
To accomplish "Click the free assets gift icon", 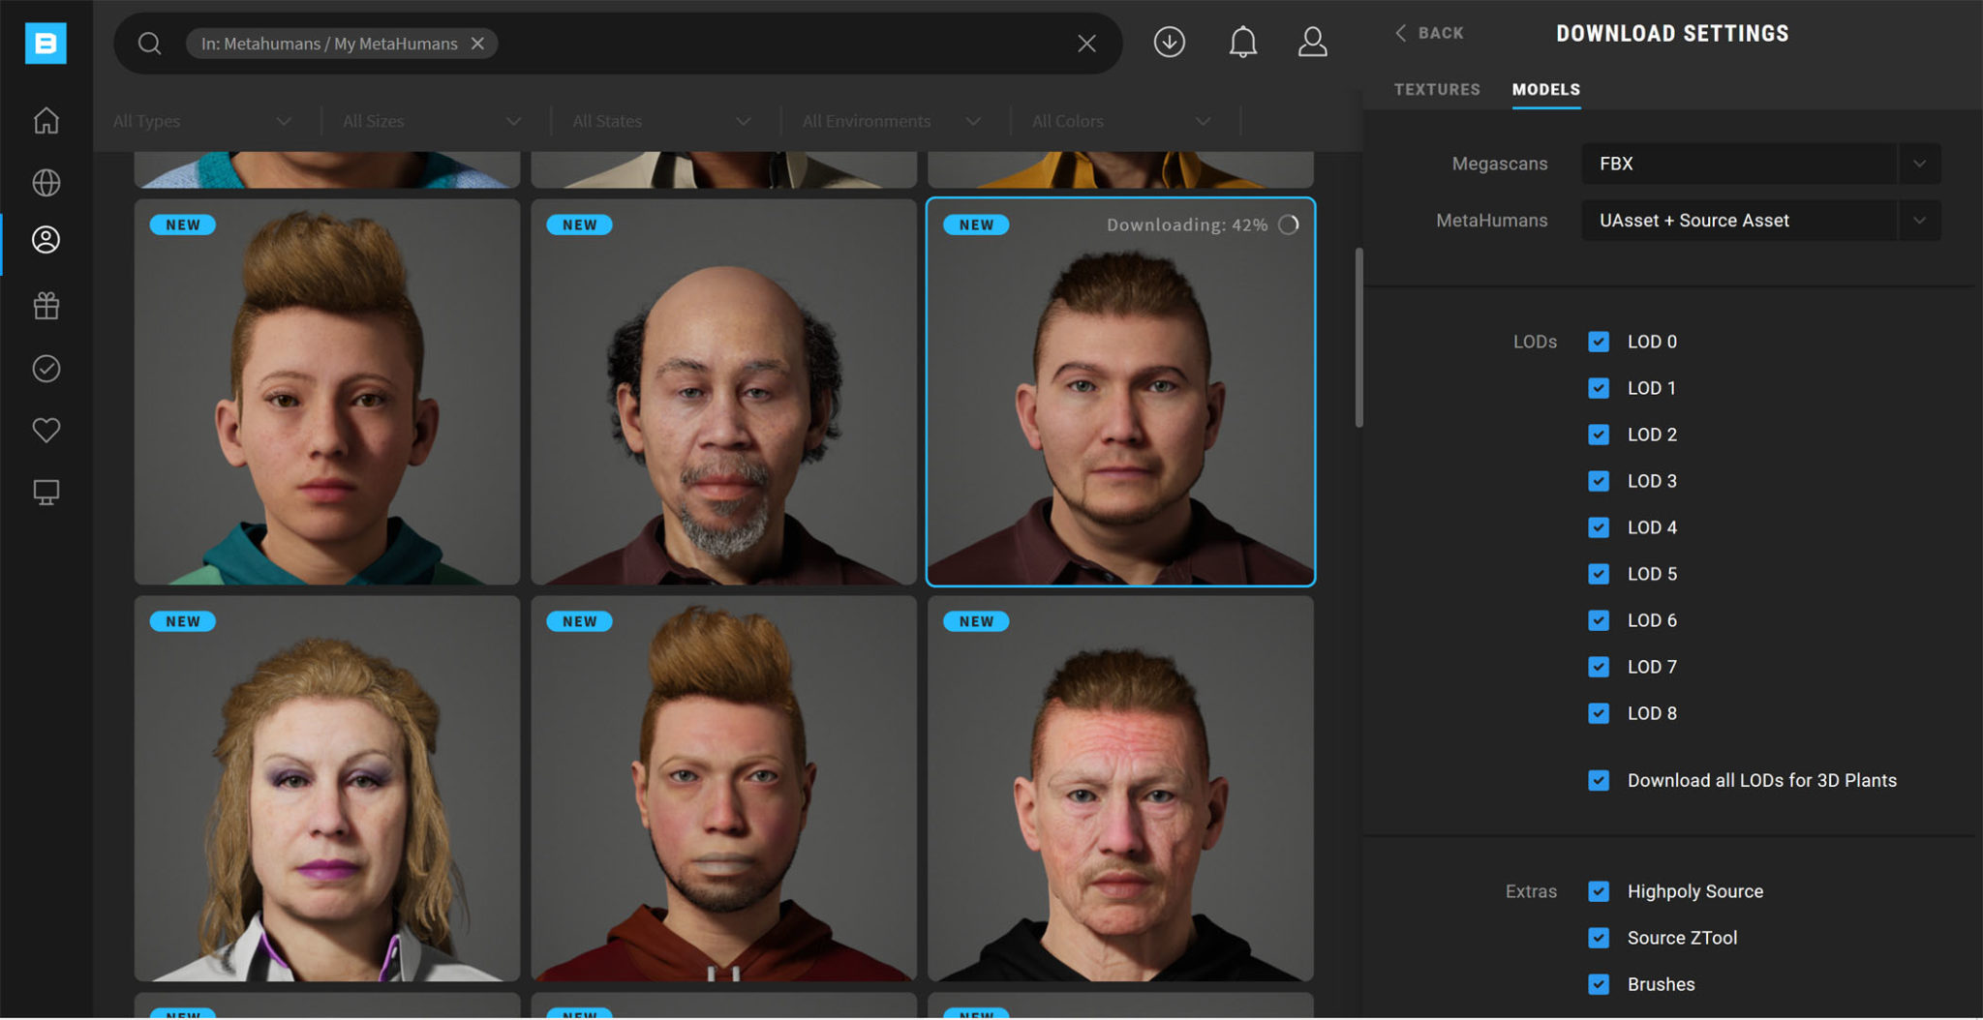I will click(x=46, y=306).
